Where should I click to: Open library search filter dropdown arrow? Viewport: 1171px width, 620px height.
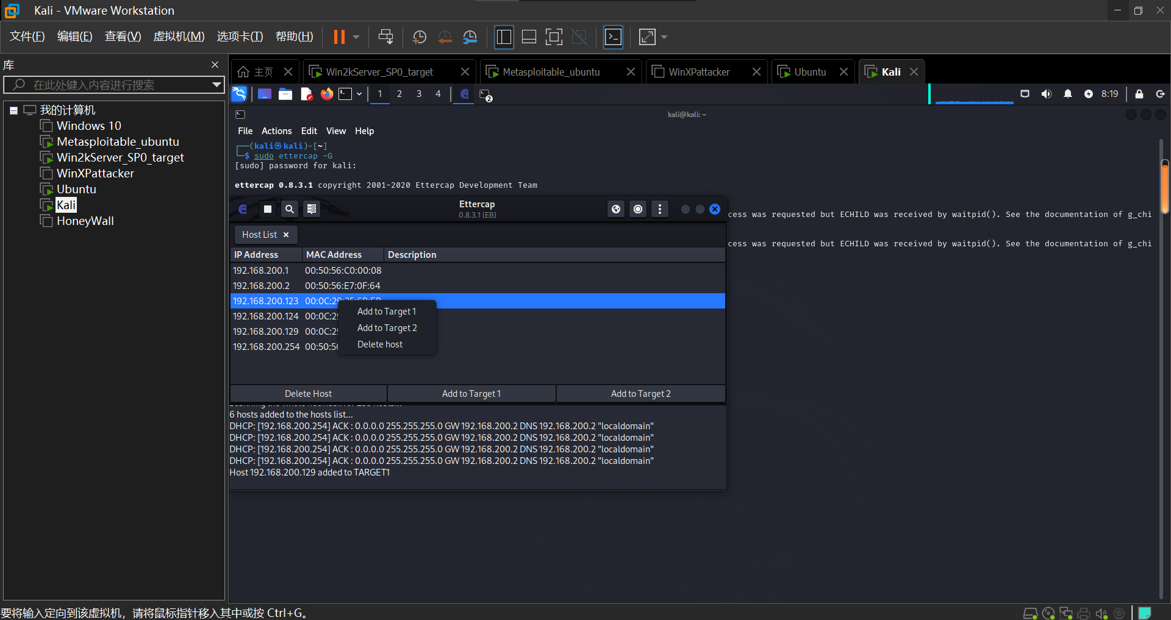click(216, 85)
